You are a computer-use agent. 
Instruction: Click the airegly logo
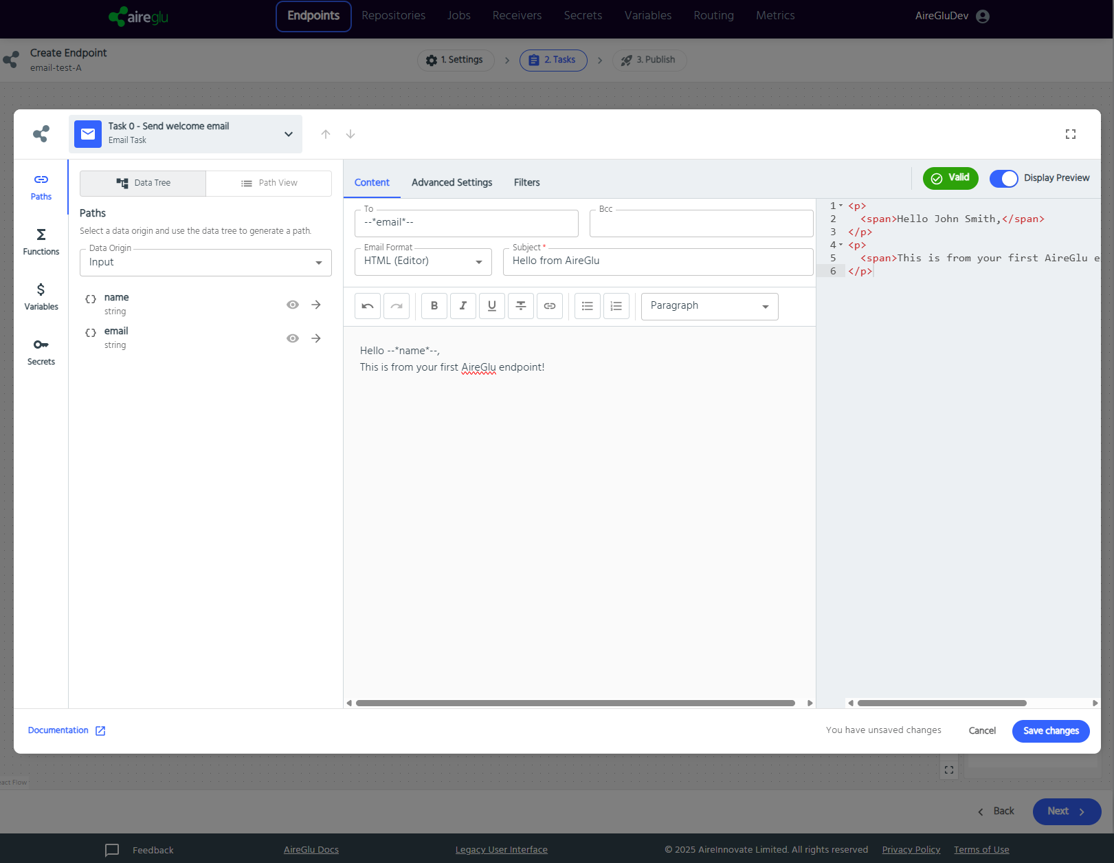point(139,16)
